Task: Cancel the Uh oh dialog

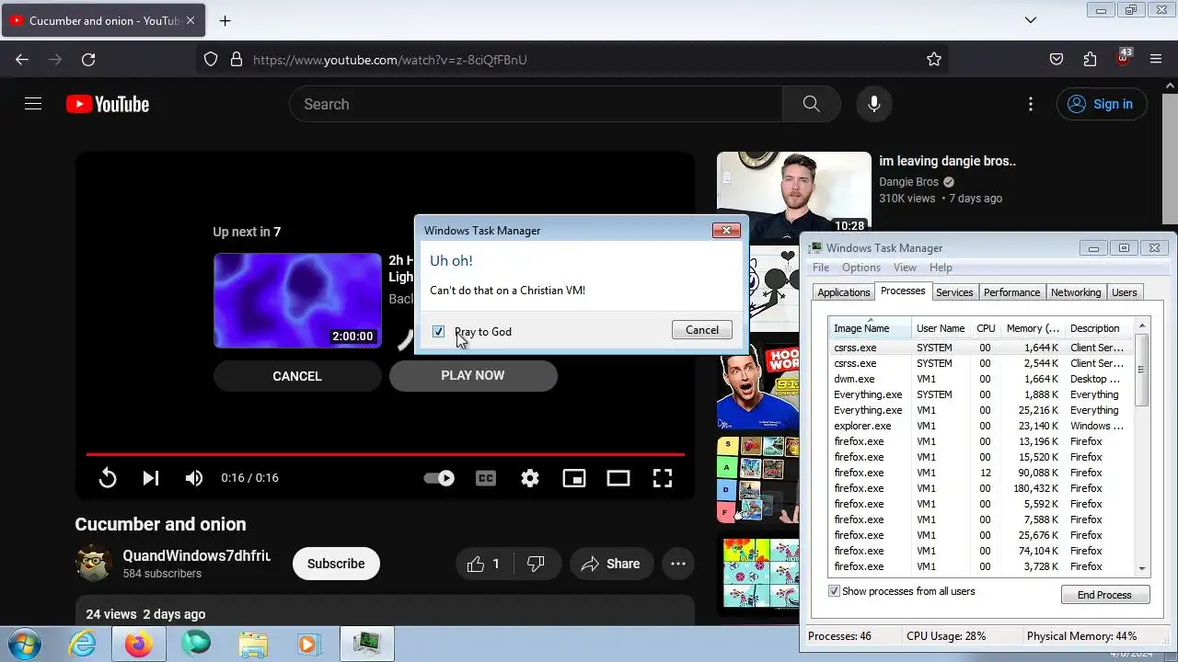Action: click(702, 330)
